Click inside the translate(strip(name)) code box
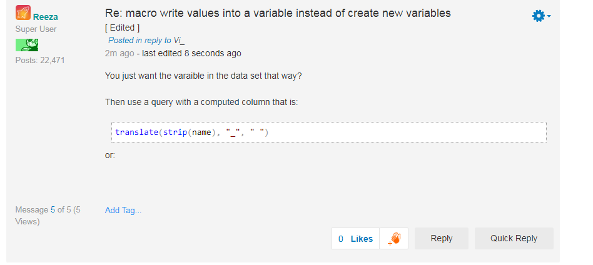 328,132
